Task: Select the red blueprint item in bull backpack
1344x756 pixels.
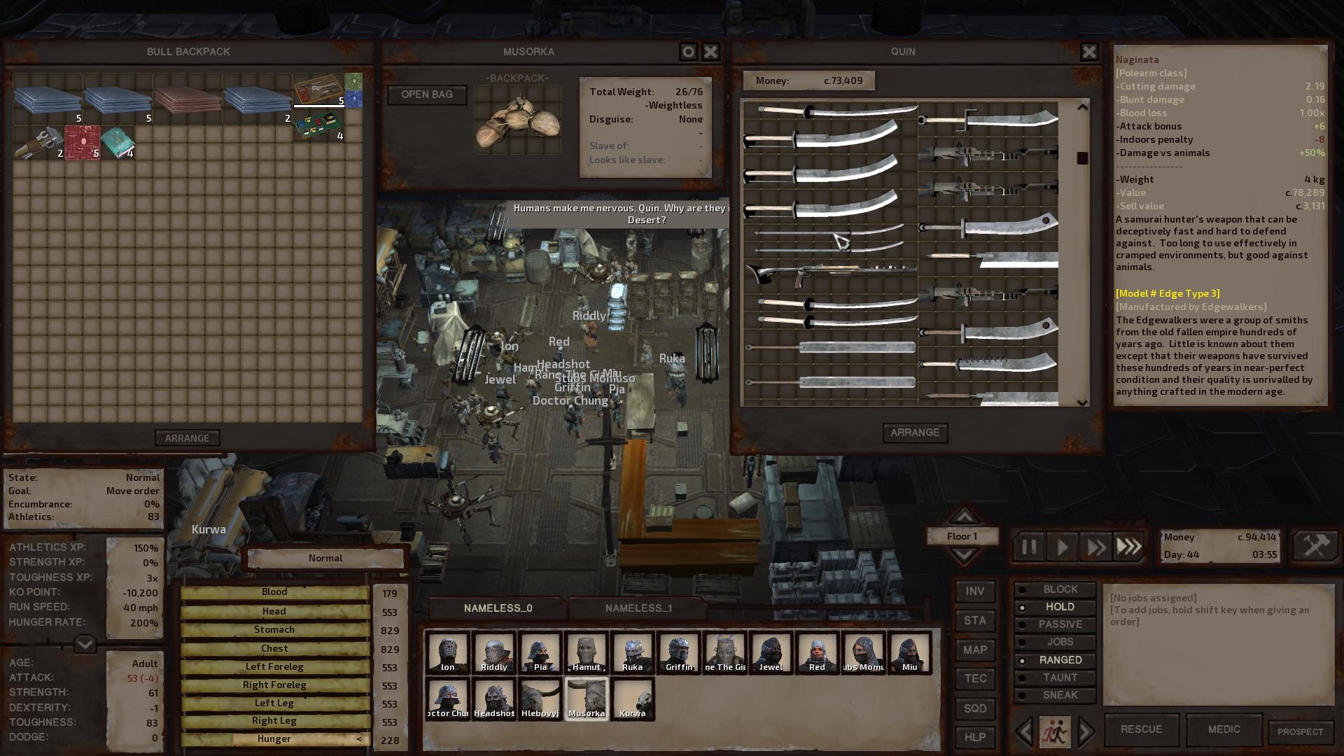Action: [x=82, y=142]
